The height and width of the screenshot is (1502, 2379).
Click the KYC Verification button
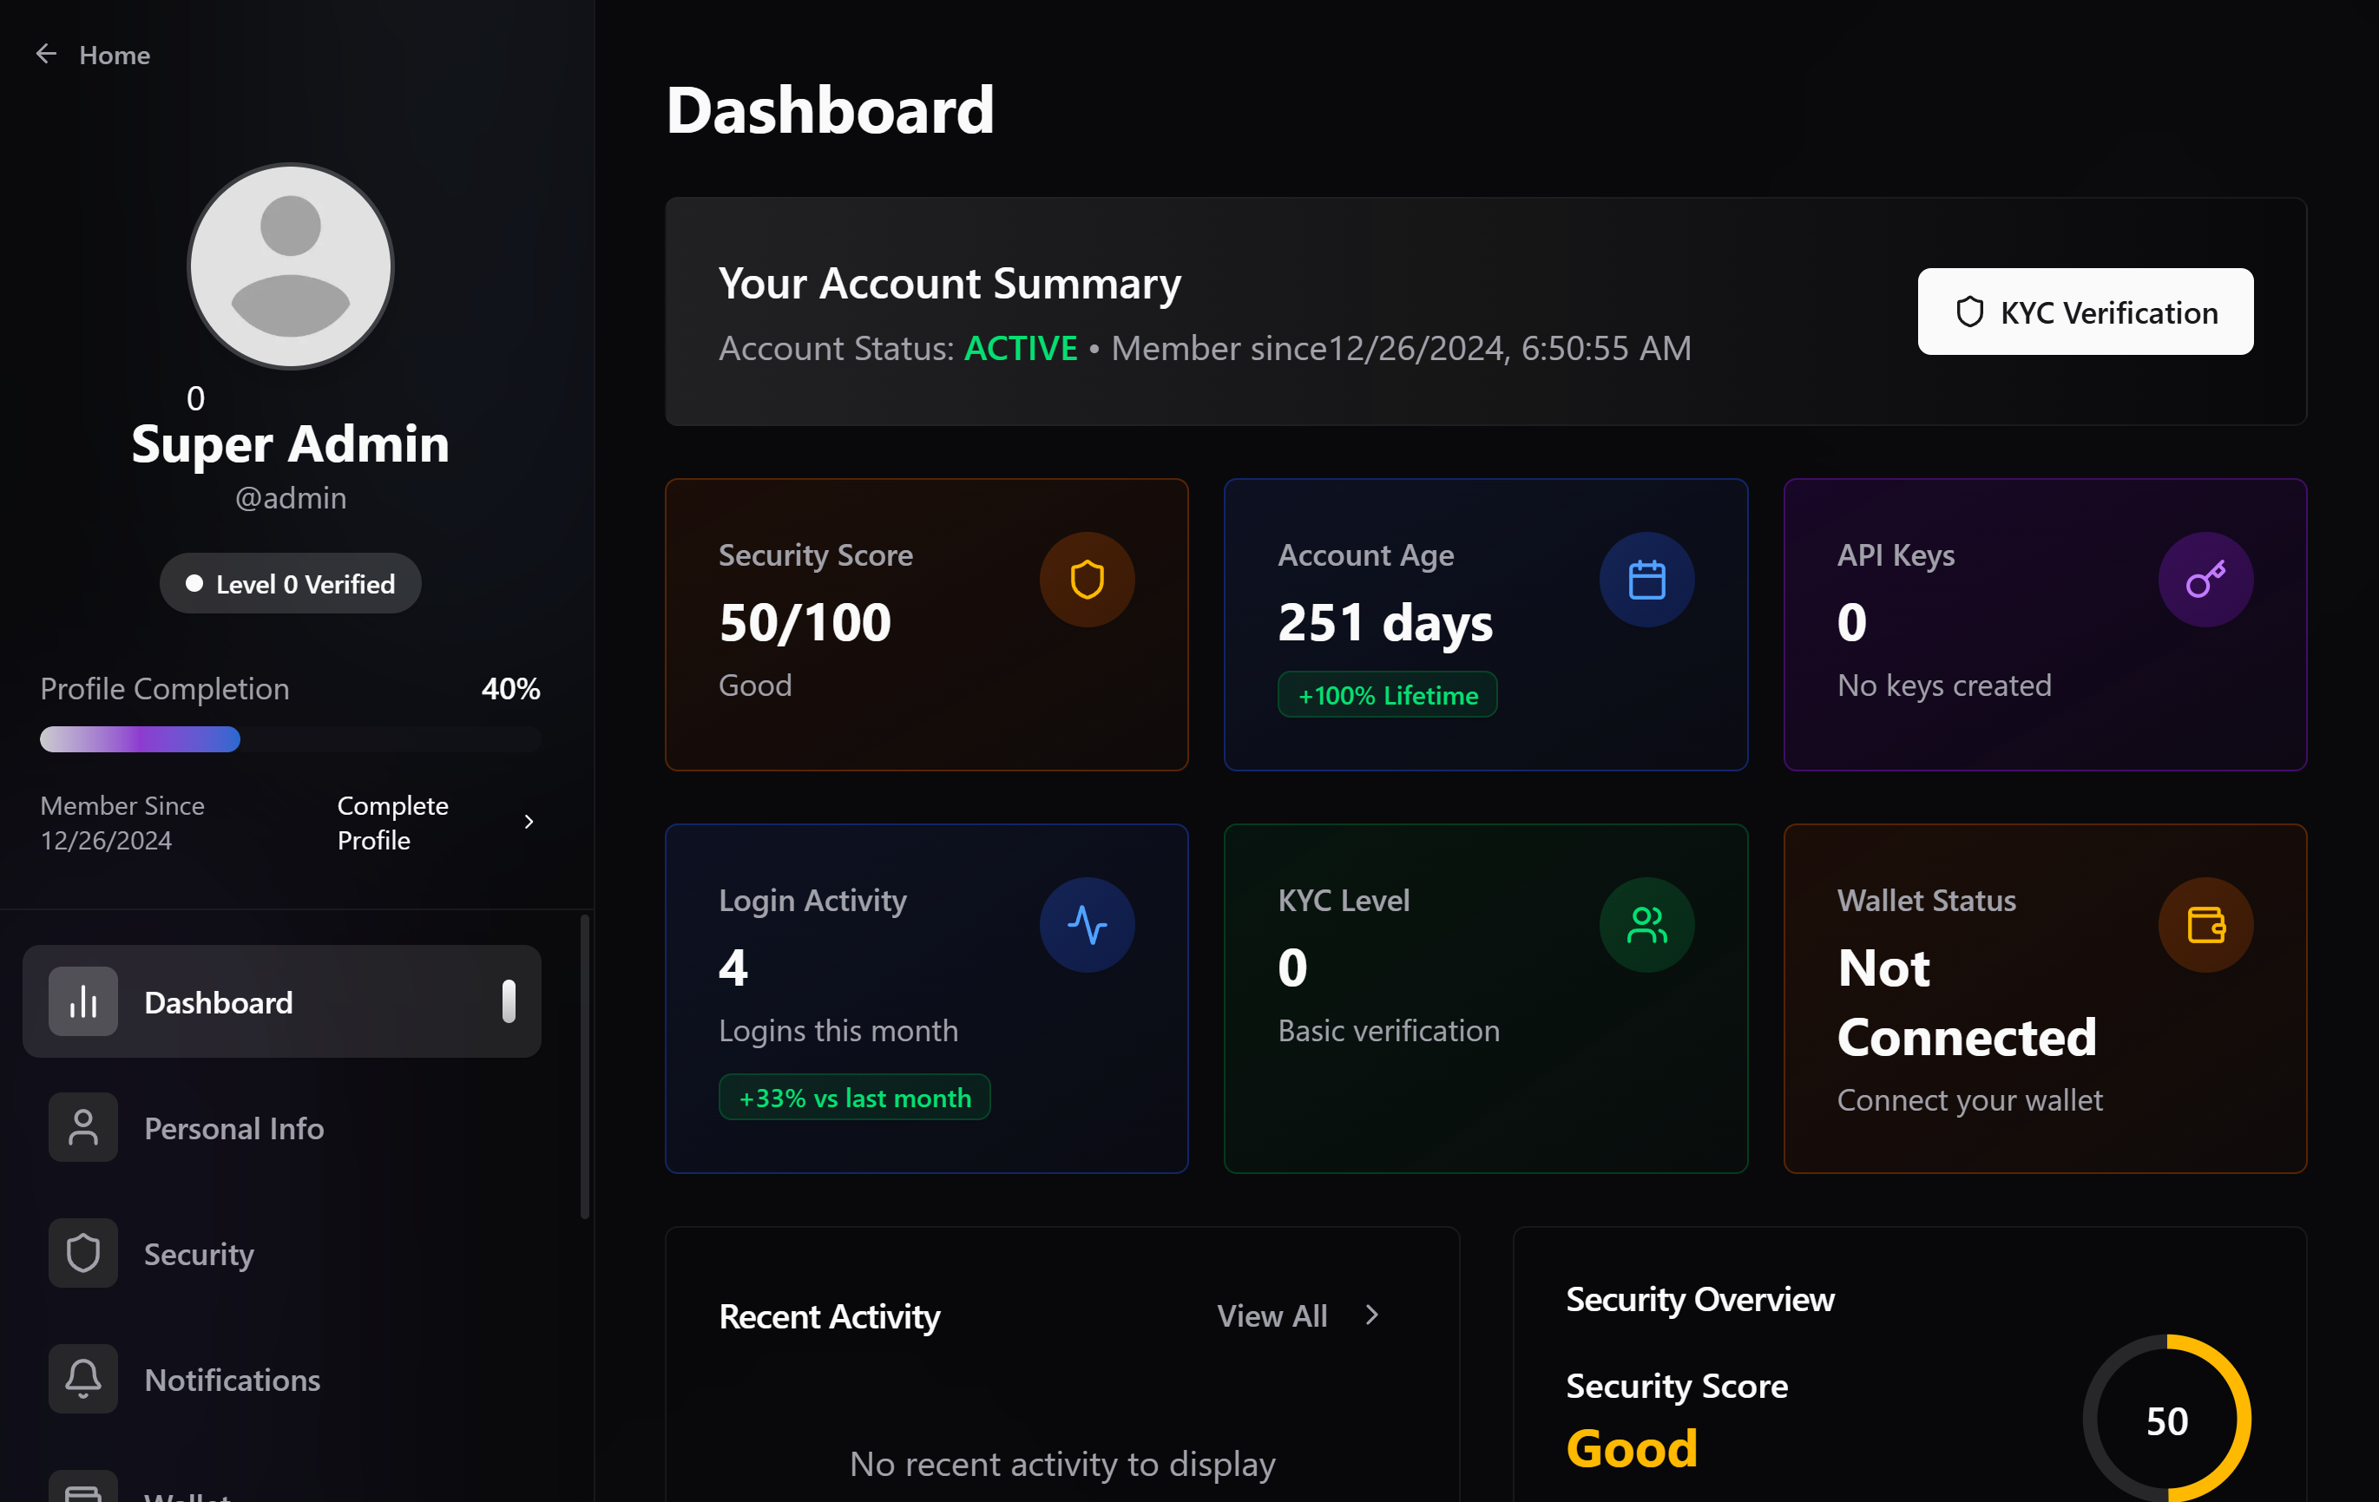pyautogui.click(x=2085, y=312)
